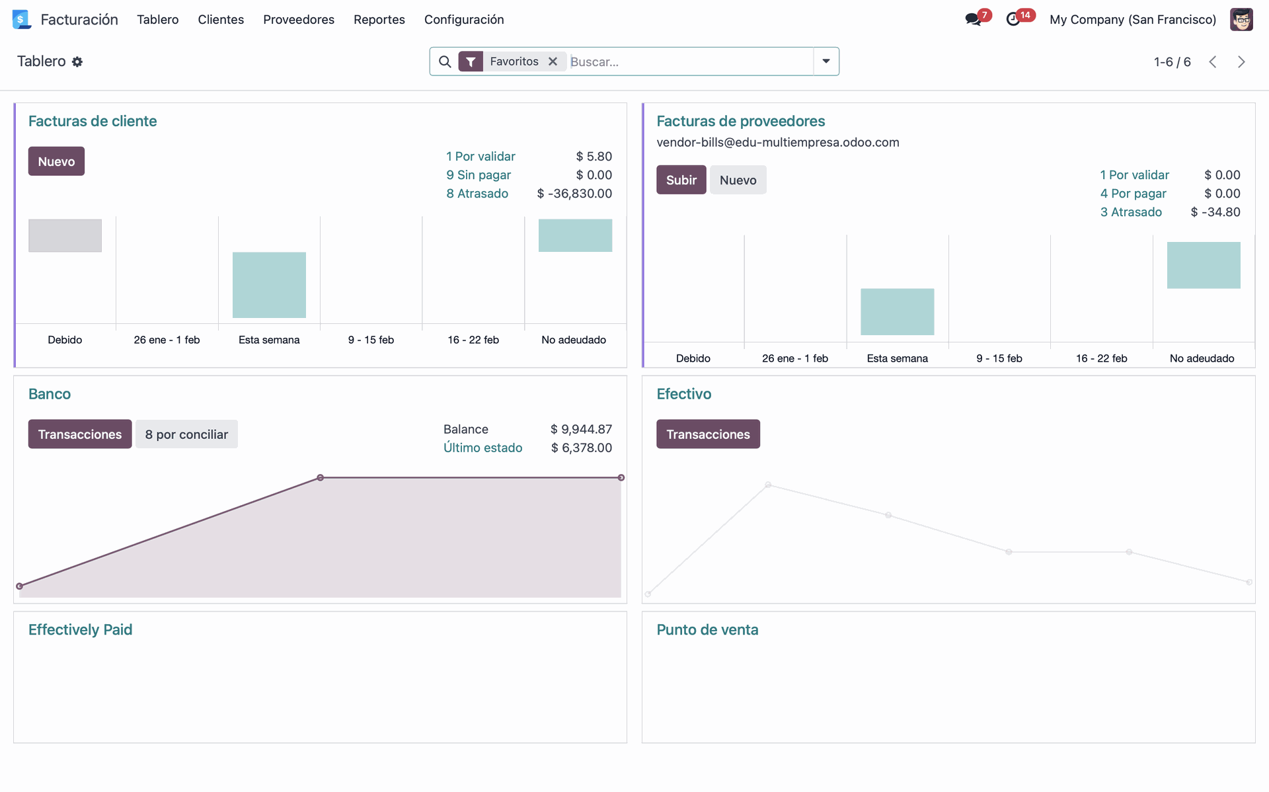
Task: Click Nuevo in Facturas de cliente
Action: pos(56,161)
